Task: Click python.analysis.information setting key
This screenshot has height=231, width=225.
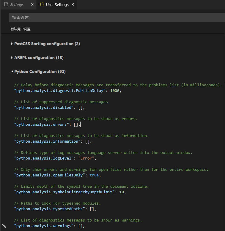Action: [47, 141]
